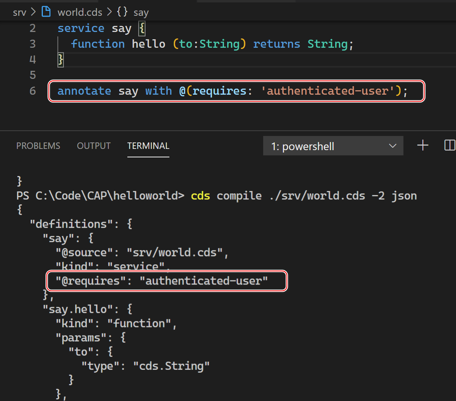Click 'PS C:\Code\CAP\helloworld>' prompt text
Viewport: 456px width, 401px height.
pyautogui.click(x=100, y=196)
